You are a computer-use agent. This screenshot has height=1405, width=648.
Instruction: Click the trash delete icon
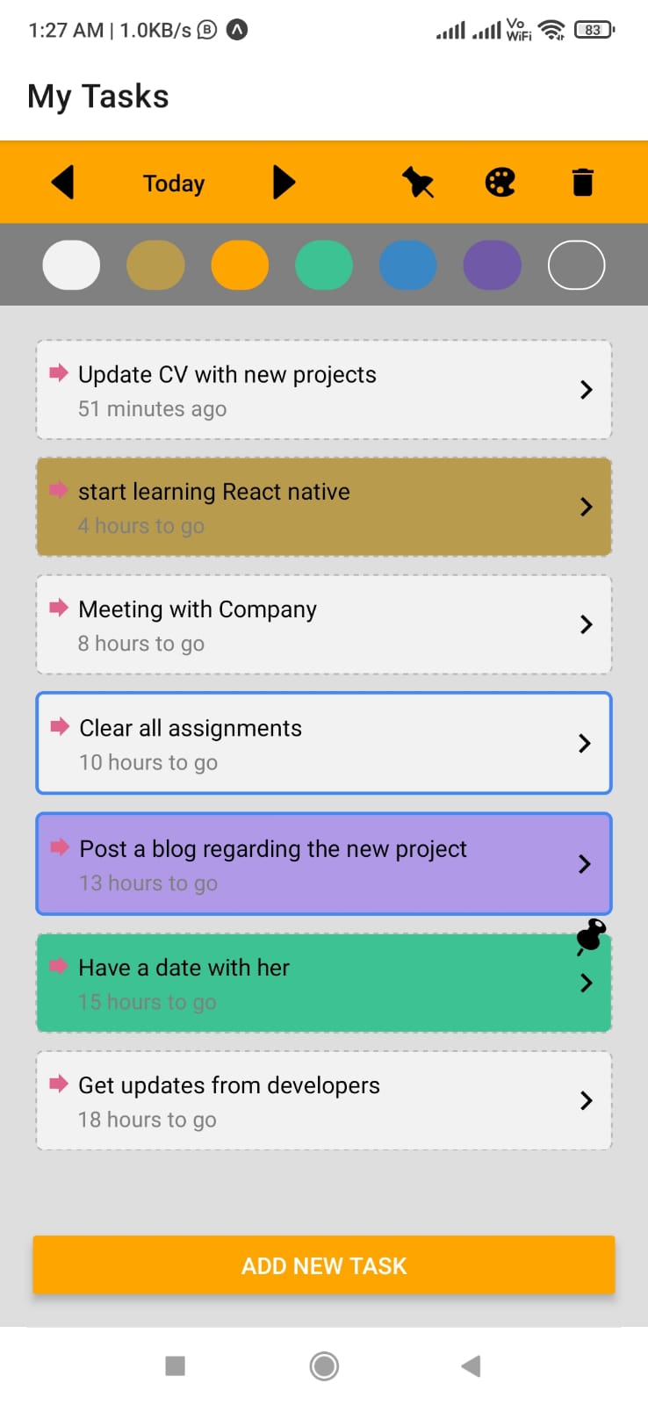582,183
